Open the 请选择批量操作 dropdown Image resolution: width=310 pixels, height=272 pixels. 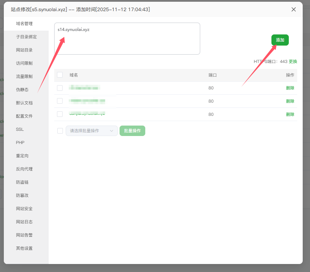pos(92,131)
